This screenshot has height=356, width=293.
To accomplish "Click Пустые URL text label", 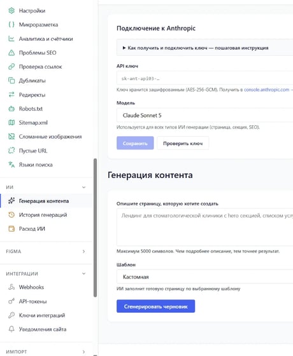I will tap(33, 151).
